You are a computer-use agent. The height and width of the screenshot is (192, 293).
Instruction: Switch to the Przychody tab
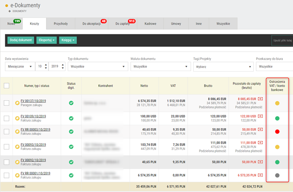[x=61, y=24]
